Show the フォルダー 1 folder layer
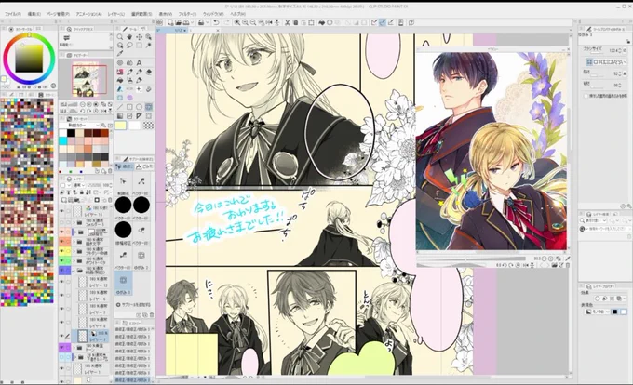This screenshot has height=385, width=633. pyautogui.click(x=61, y=222)
